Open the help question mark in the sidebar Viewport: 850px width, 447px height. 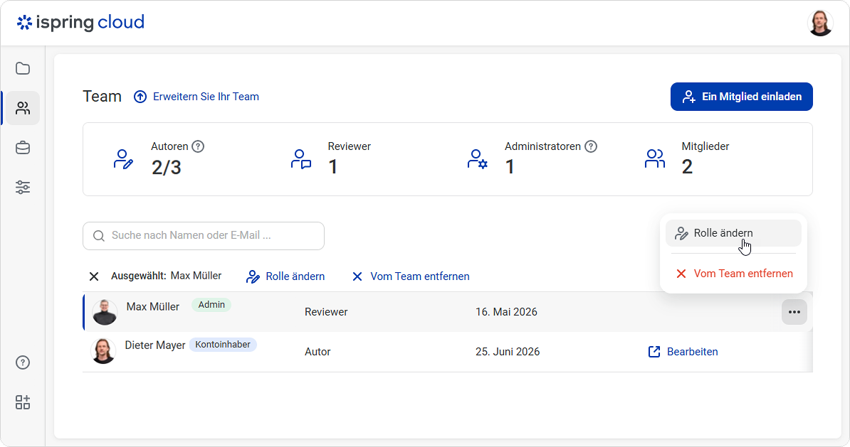(23, 362)
